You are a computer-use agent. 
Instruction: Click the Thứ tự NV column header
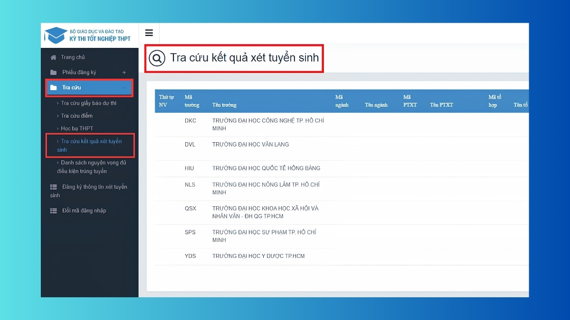[x=166, y=101]
